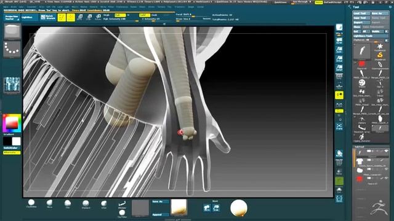Open the Dots stroke type picker

point(12,49)
